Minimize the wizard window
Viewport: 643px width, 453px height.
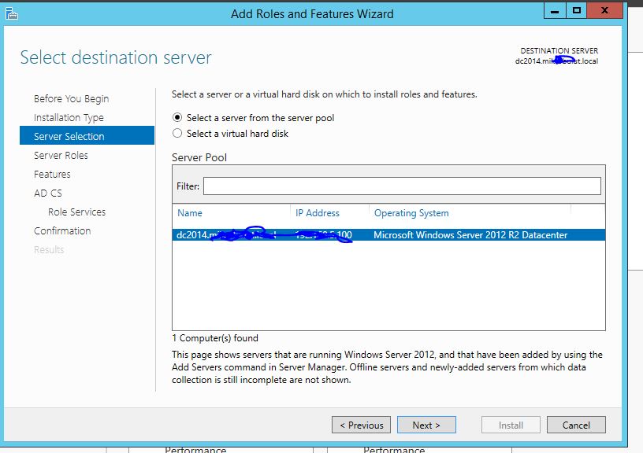[555, 11]
